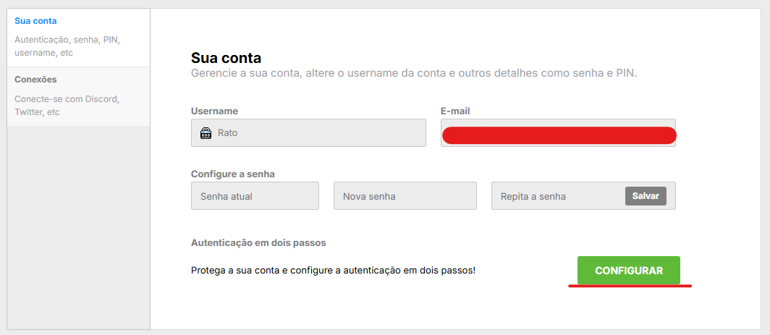770x335 pixels.
Task: Select the Nova senha input field
Action: (x=405, y=196)
